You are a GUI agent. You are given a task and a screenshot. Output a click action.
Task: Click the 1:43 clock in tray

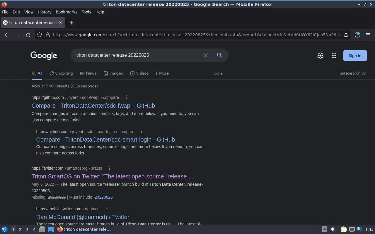point(369,229)
